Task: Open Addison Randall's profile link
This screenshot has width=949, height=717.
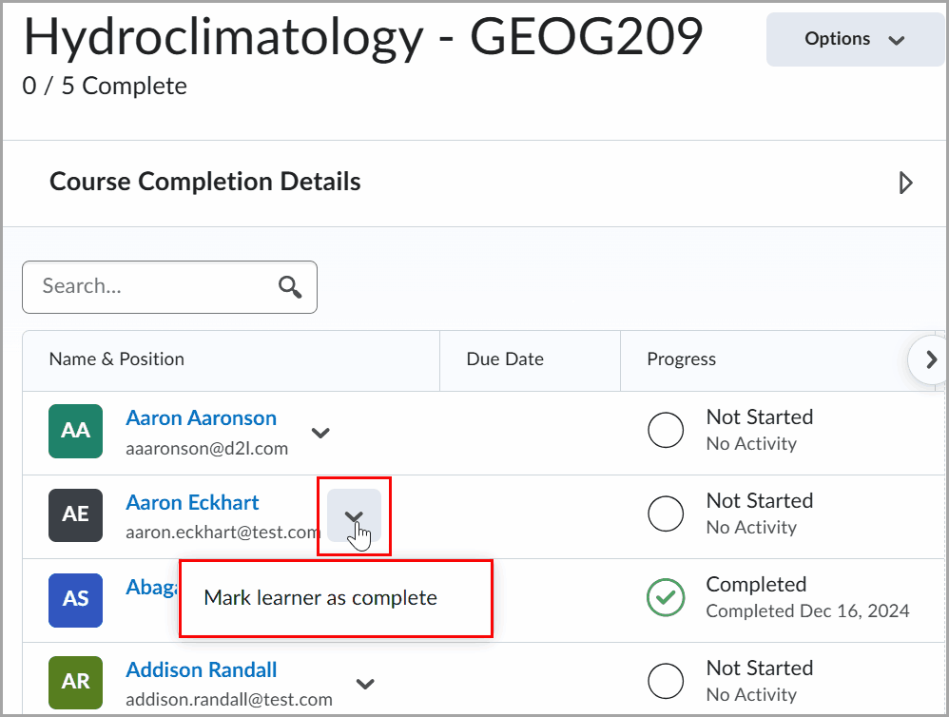Action: click(201, 669)
